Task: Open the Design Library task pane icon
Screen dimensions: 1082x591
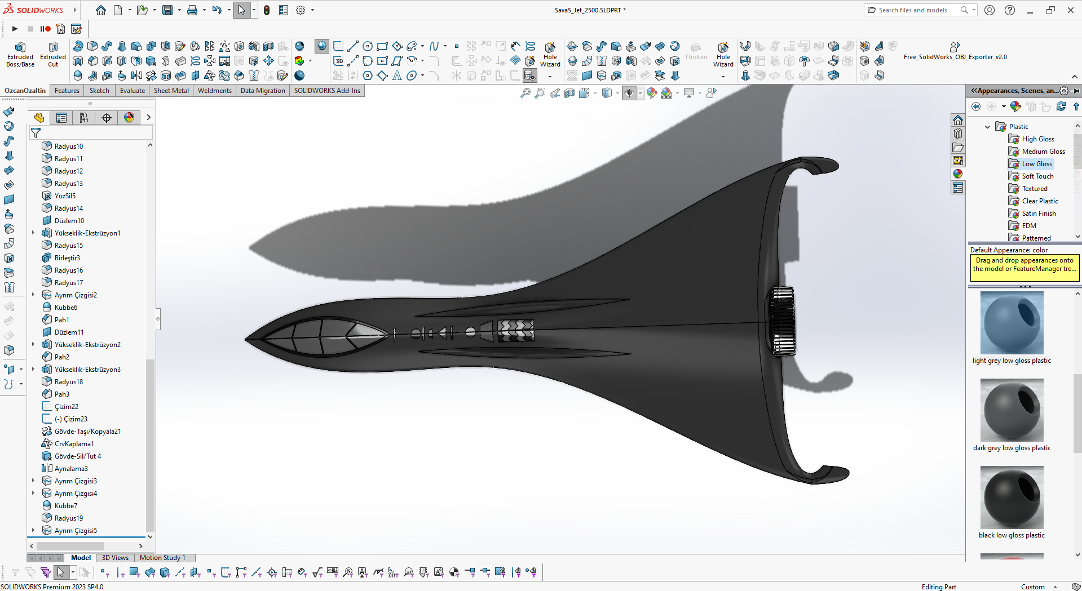Action: click(x=958, y=134)
